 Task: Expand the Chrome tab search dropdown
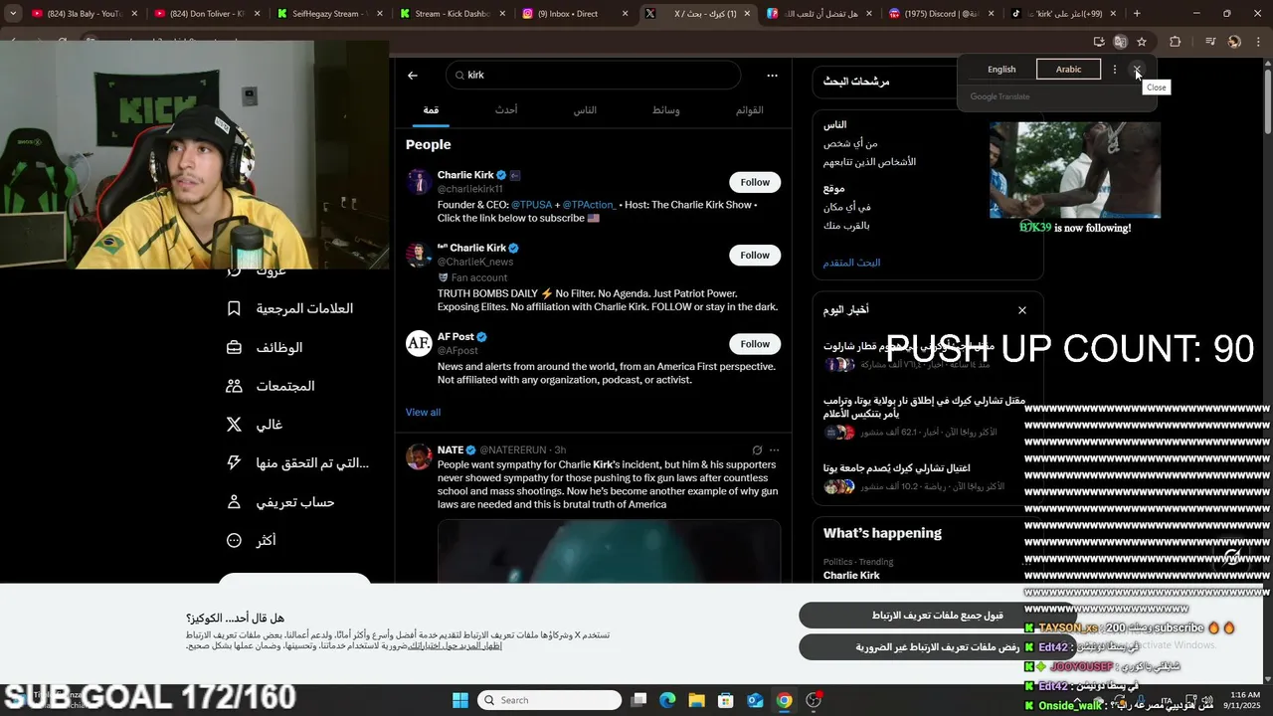[13, 14]
